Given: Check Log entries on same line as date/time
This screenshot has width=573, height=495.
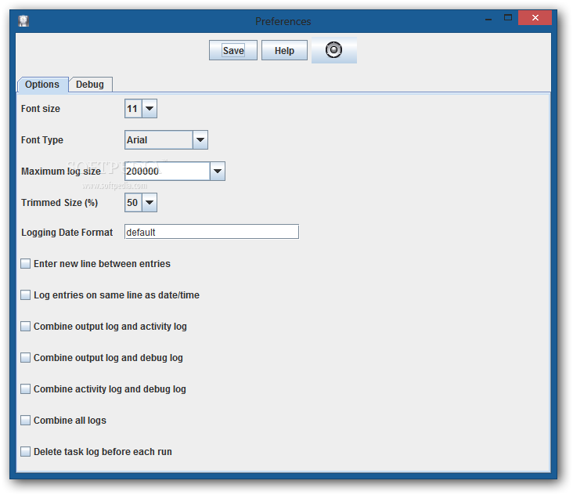Looking at the screenshot, I should 25,295.
